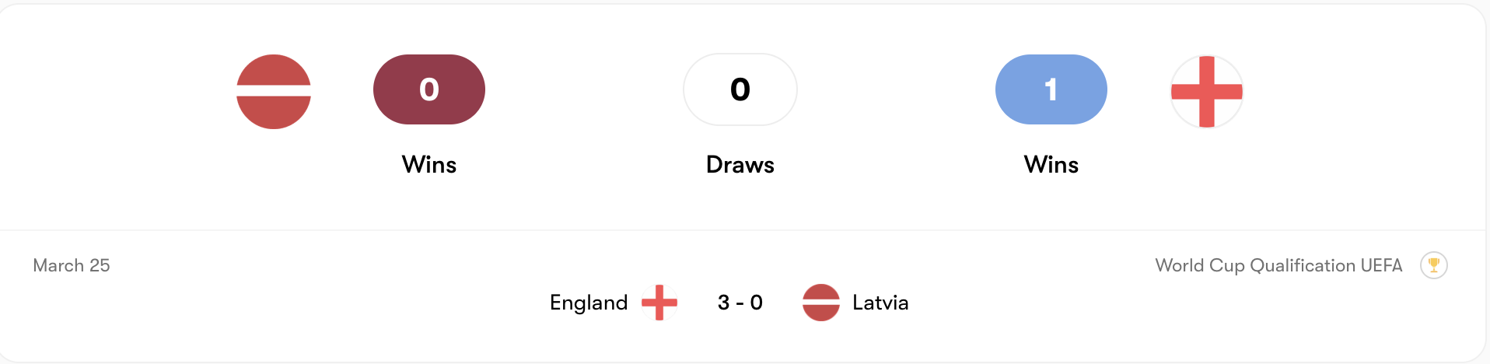Viewport: 1490px width, 364px height.
Task: Select the white draws count badge
Action: pyautogui.click(x=740, y=89)
